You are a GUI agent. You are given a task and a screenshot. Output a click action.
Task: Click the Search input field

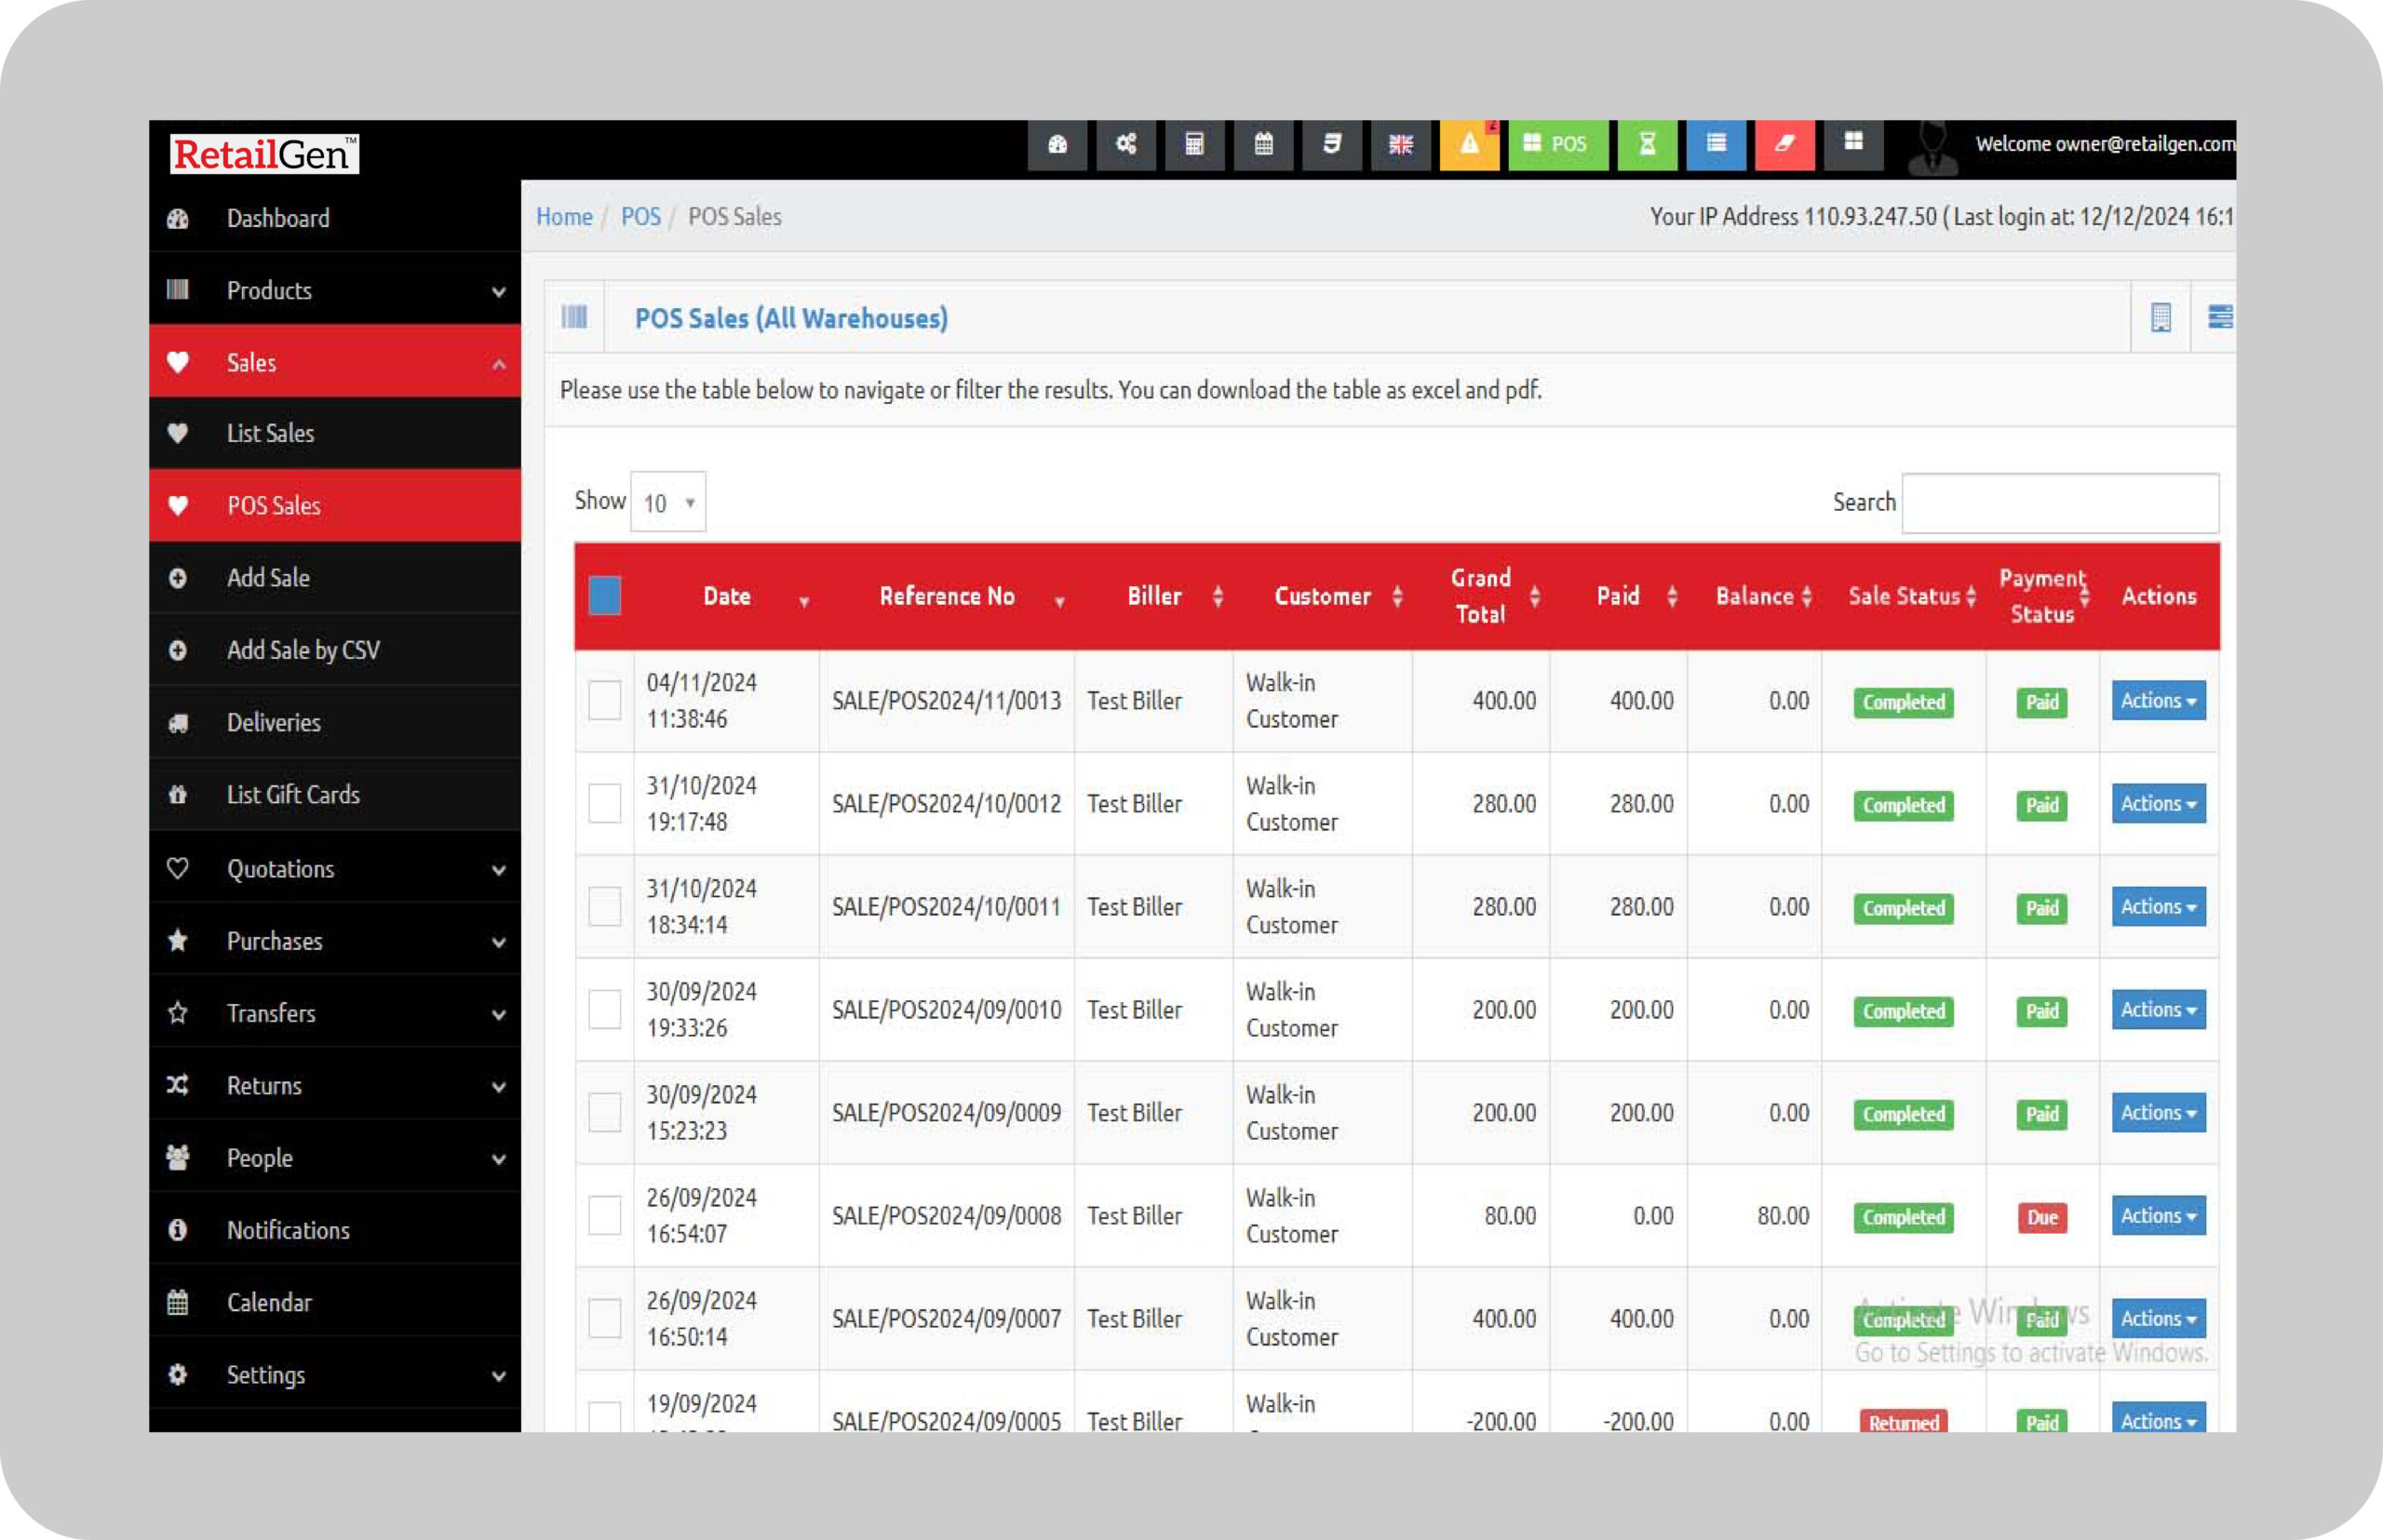2059,503
